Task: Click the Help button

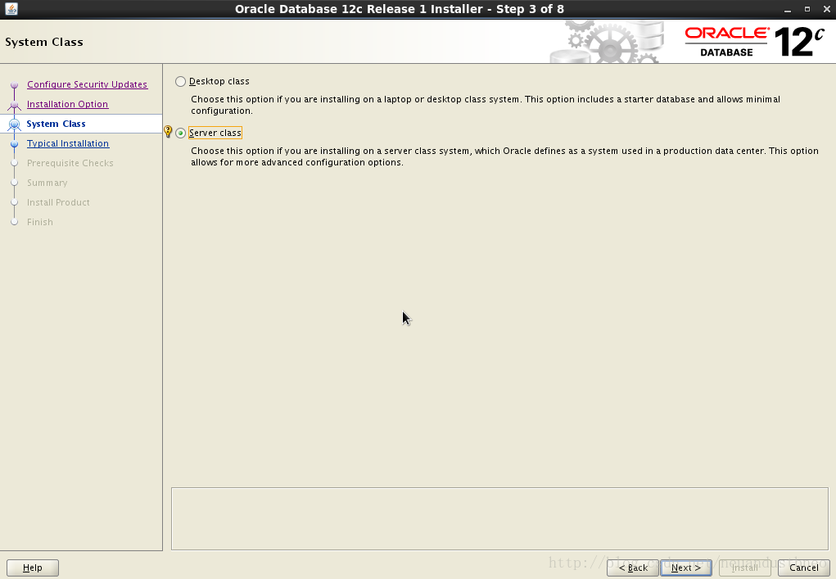Action: pos(33,568)
